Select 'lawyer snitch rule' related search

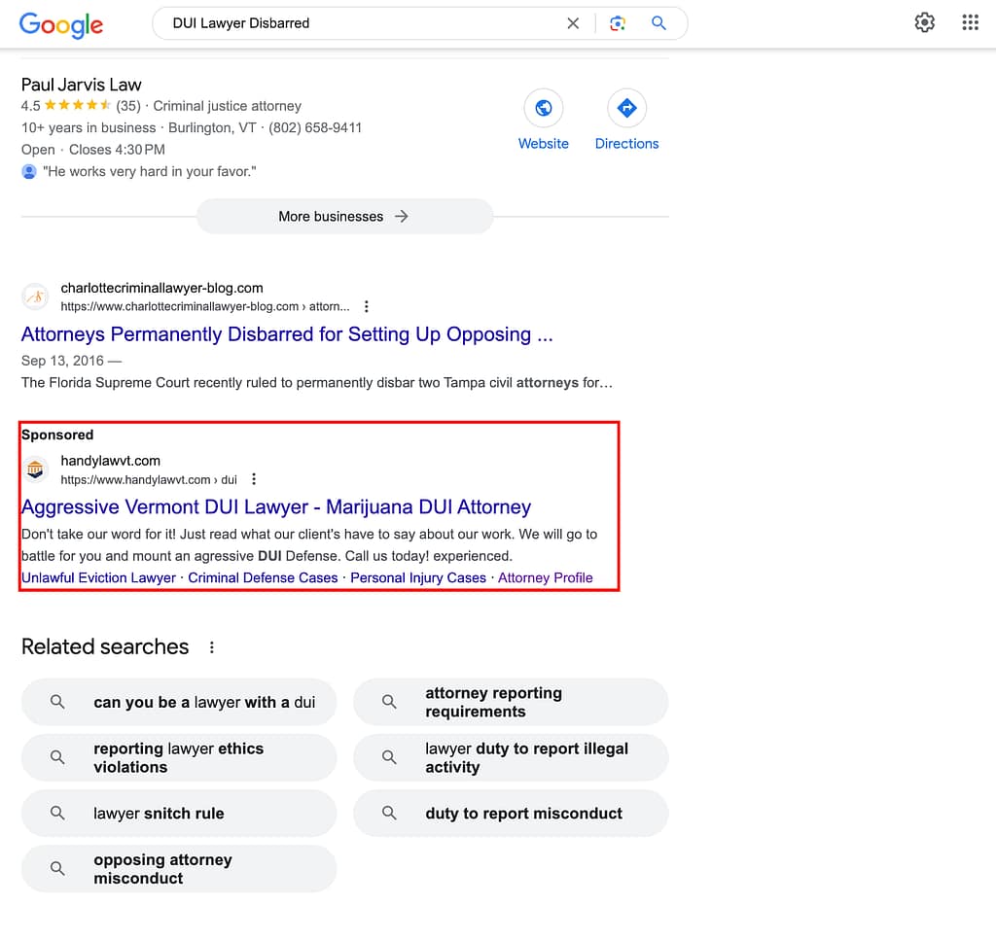179,813
